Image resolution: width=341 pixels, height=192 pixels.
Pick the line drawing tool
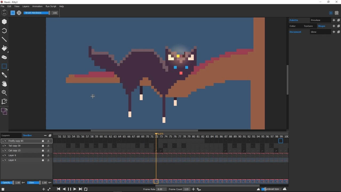click(4, 39)
